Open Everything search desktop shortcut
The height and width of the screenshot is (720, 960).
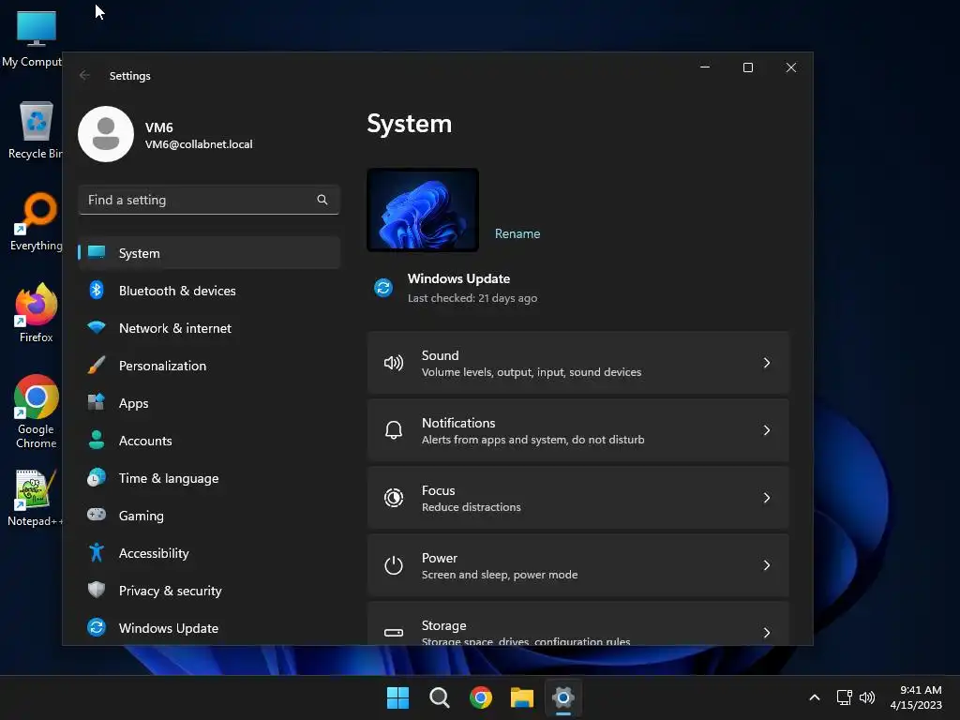coord(37,221)
